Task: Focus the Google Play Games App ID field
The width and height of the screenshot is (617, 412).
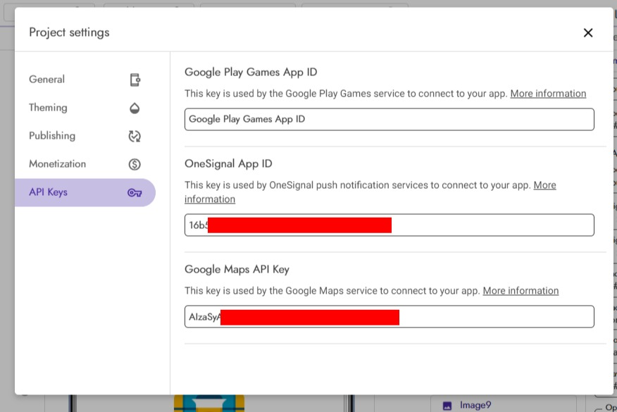Action: (x=389, y=119)
